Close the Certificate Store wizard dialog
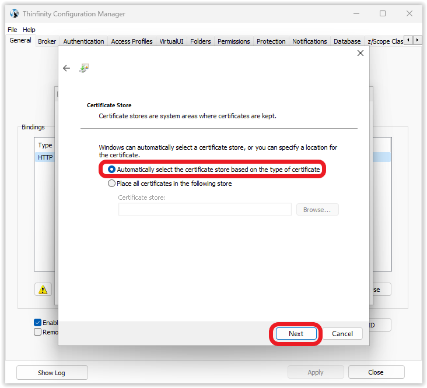The image size is (427, 388). pyautogui.click(x=360, y=53)
